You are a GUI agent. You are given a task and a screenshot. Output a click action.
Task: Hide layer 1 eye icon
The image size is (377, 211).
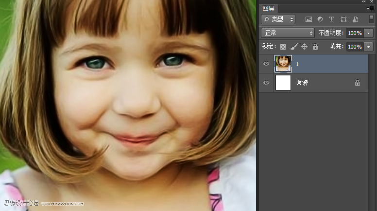(266, 64)
